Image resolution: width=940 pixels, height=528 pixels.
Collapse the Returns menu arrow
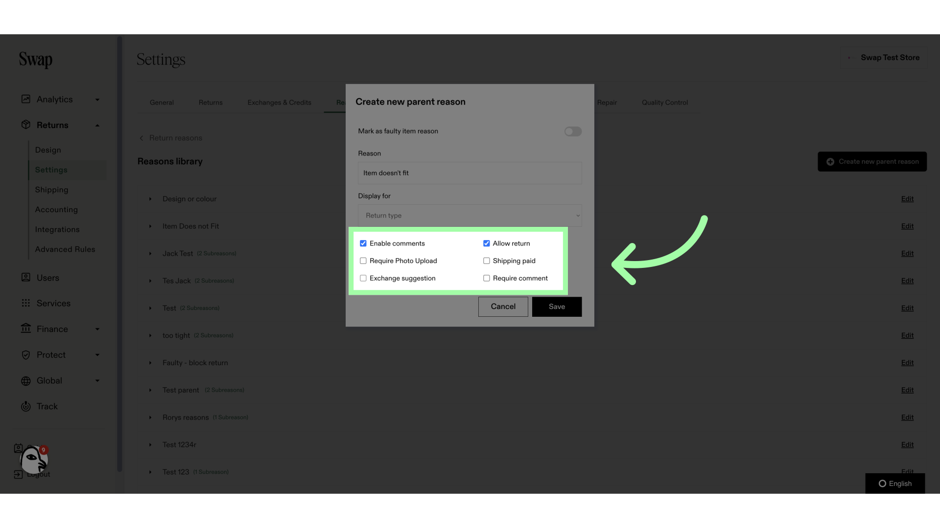point(97,126)
